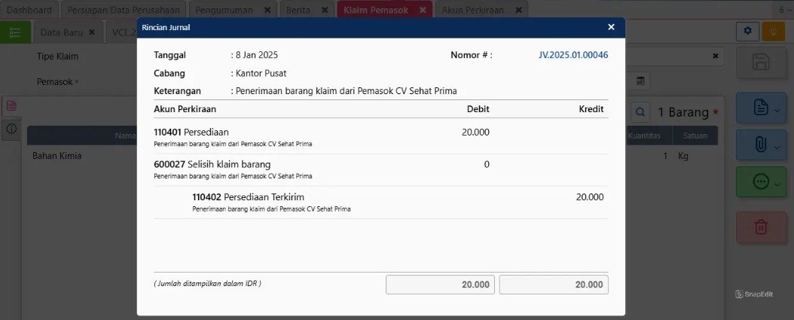
Task: Open the Dashboard tab
Action: tap(29, 10)
